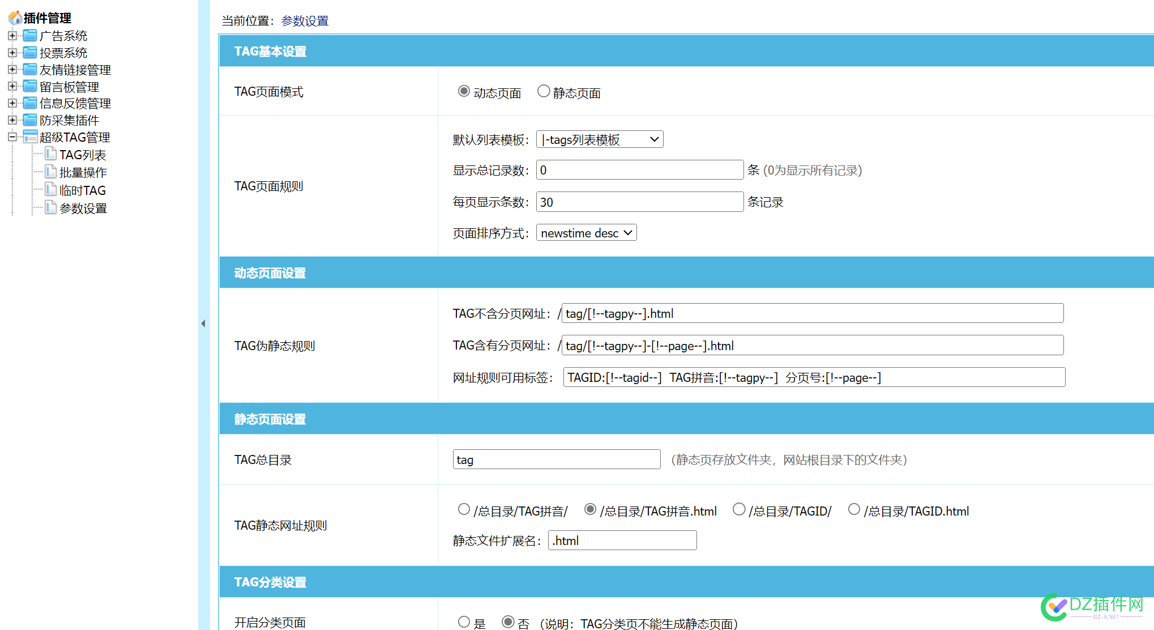This screenshot has width=1154, height=630.
Task: Click the TAG总目录 input field
Action: 557,459
